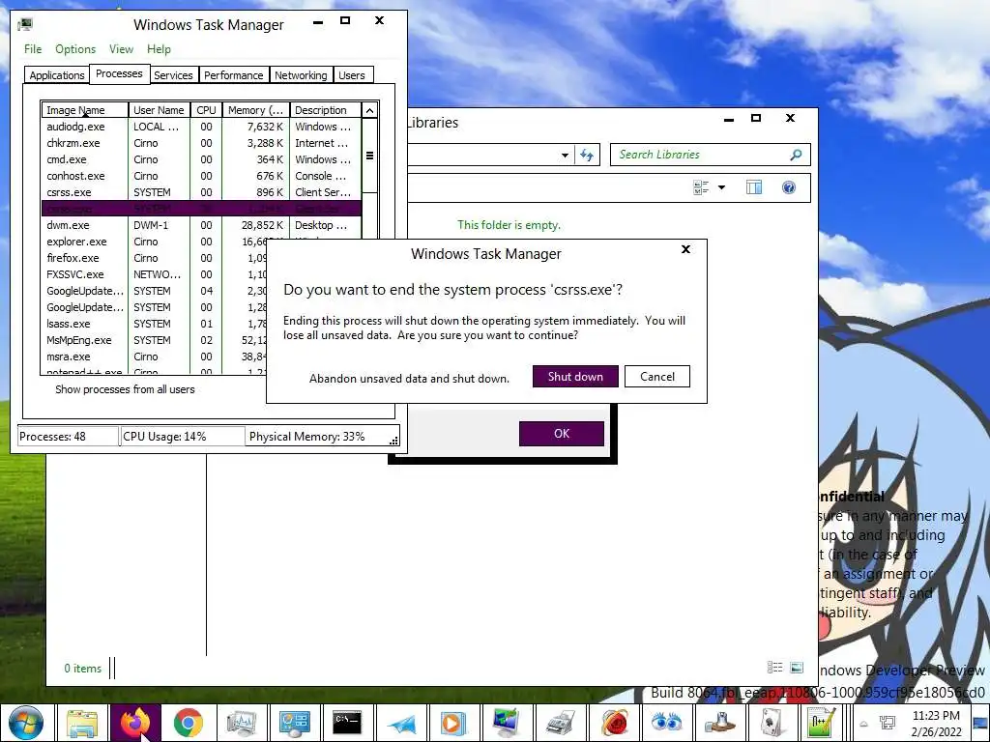Image resolution: width=990 pixels, height=742 pixels.
Task: Switch to the Applications tab
Action: click(57, 75)
